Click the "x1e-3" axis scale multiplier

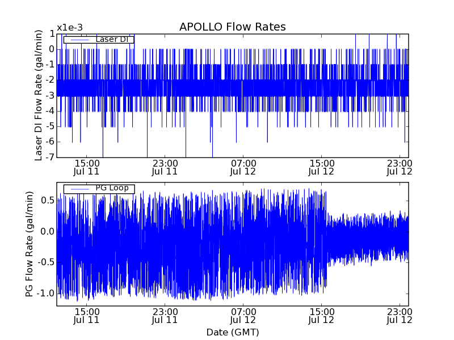(70, 28)
